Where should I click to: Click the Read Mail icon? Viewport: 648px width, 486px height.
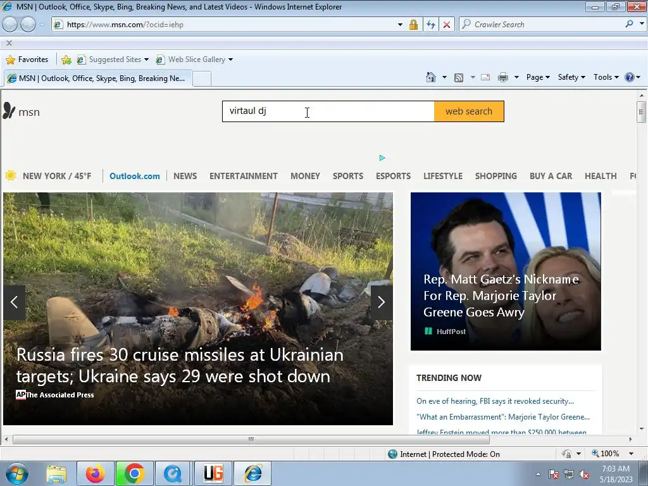pos(485,77)
